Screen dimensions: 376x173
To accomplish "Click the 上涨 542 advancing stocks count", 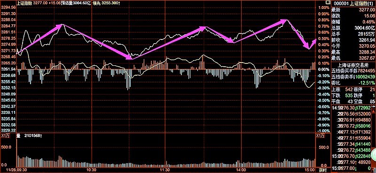I will (x=341, y=89).
